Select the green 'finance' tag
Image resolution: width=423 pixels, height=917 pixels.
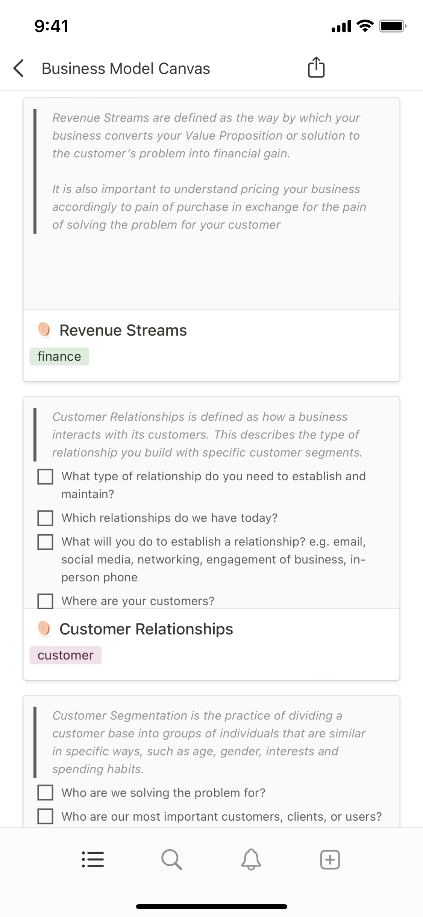tap(59, 356)
